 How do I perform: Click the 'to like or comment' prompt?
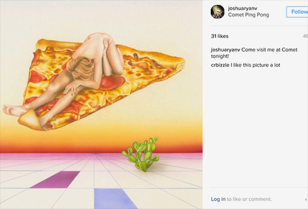[249, 199]
